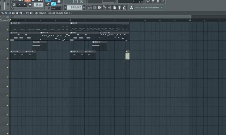The image size is (226, 135).
Task: Open the Plugin picker plug icon
Action: tap(119, 7)
